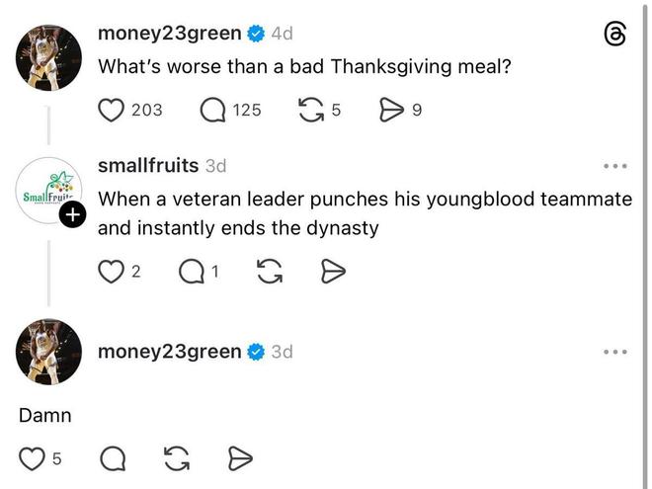Reply to the smallfruits comment
The image size is (652, 489).
point(192,271)
